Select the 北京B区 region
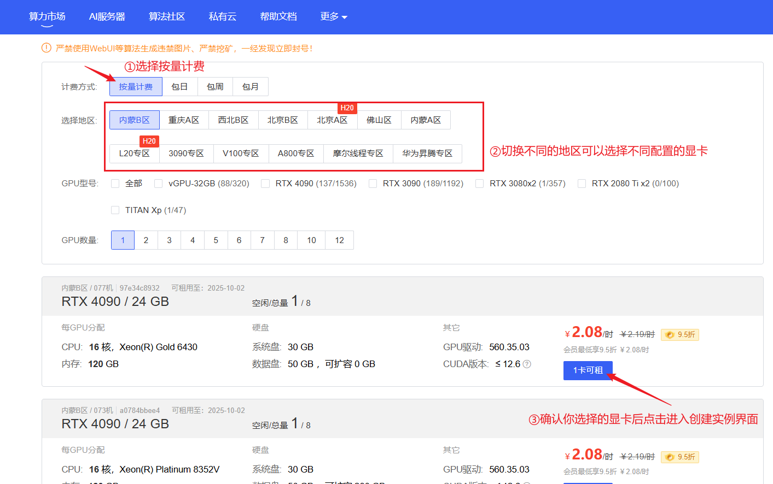The width and height of the screenshot is (773, 484). coord(283,120)
